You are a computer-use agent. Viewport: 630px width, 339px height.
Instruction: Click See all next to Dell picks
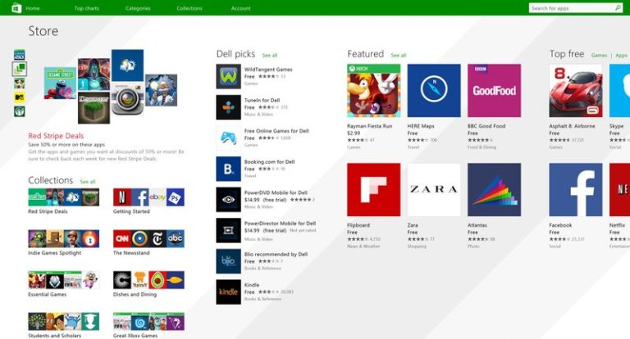(270, 56)
